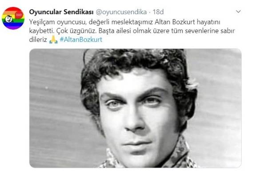This screenshot has height=179, width=272.
Task: Visit the @oyuncusendika handle
Action: point(121,12)
